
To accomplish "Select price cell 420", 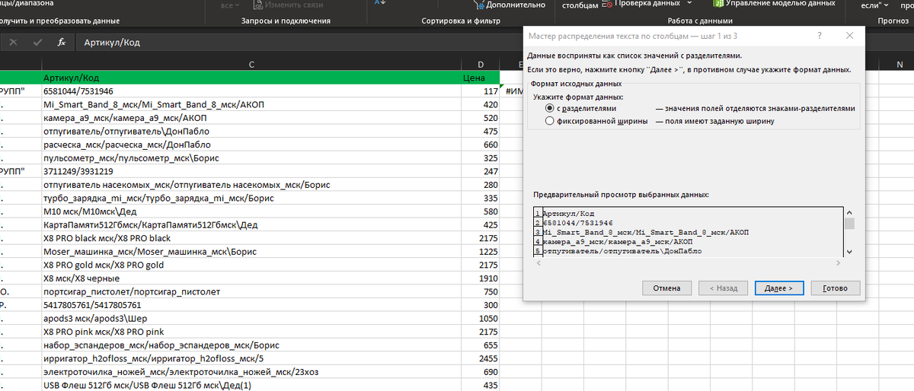I will [481, 104].
